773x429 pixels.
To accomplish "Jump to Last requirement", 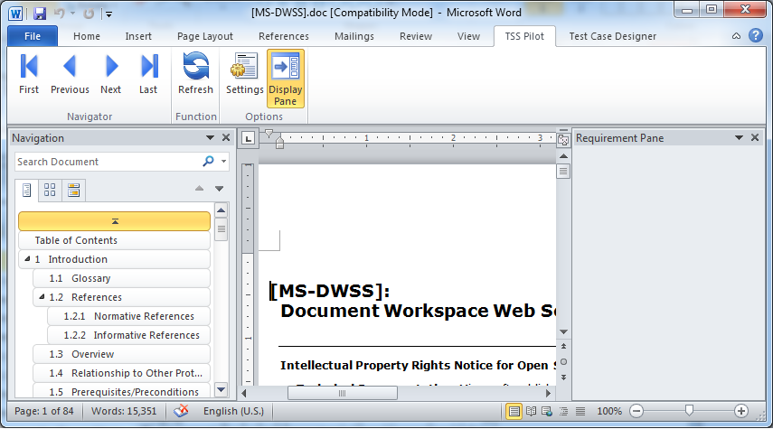I will coord(148,74).
